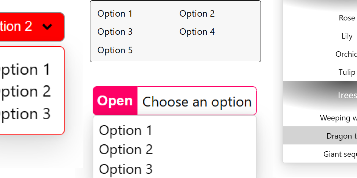Pick Option 3 in the gray grid panel

[115, 32]
